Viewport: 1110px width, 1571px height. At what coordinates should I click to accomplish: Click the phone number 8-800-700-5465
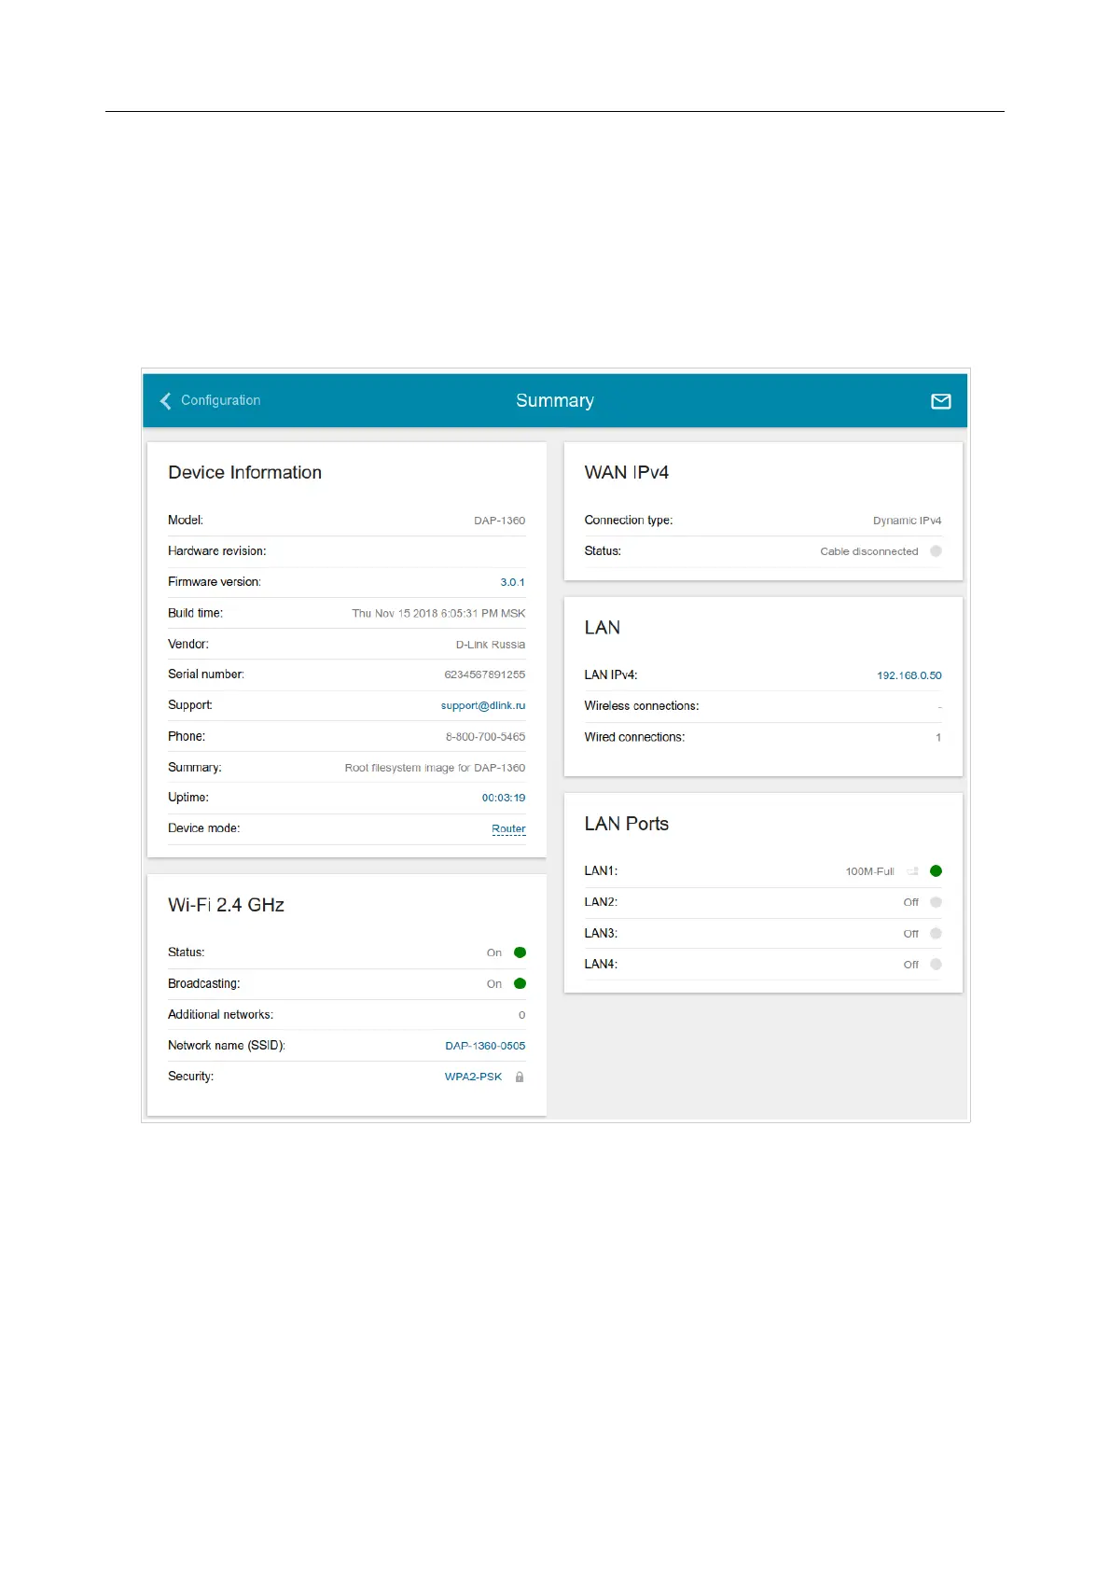coord(485,737)
